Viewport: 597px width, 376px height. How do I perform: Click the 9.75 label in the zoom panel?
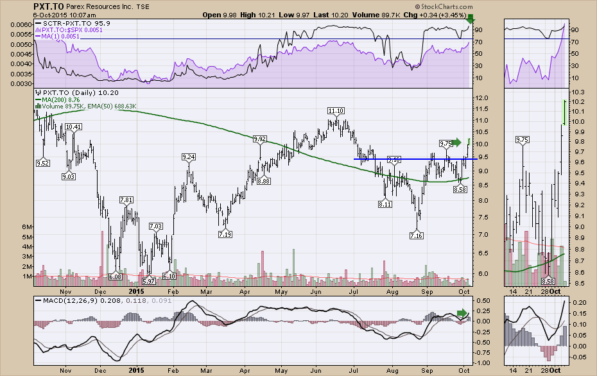[523, 140]
